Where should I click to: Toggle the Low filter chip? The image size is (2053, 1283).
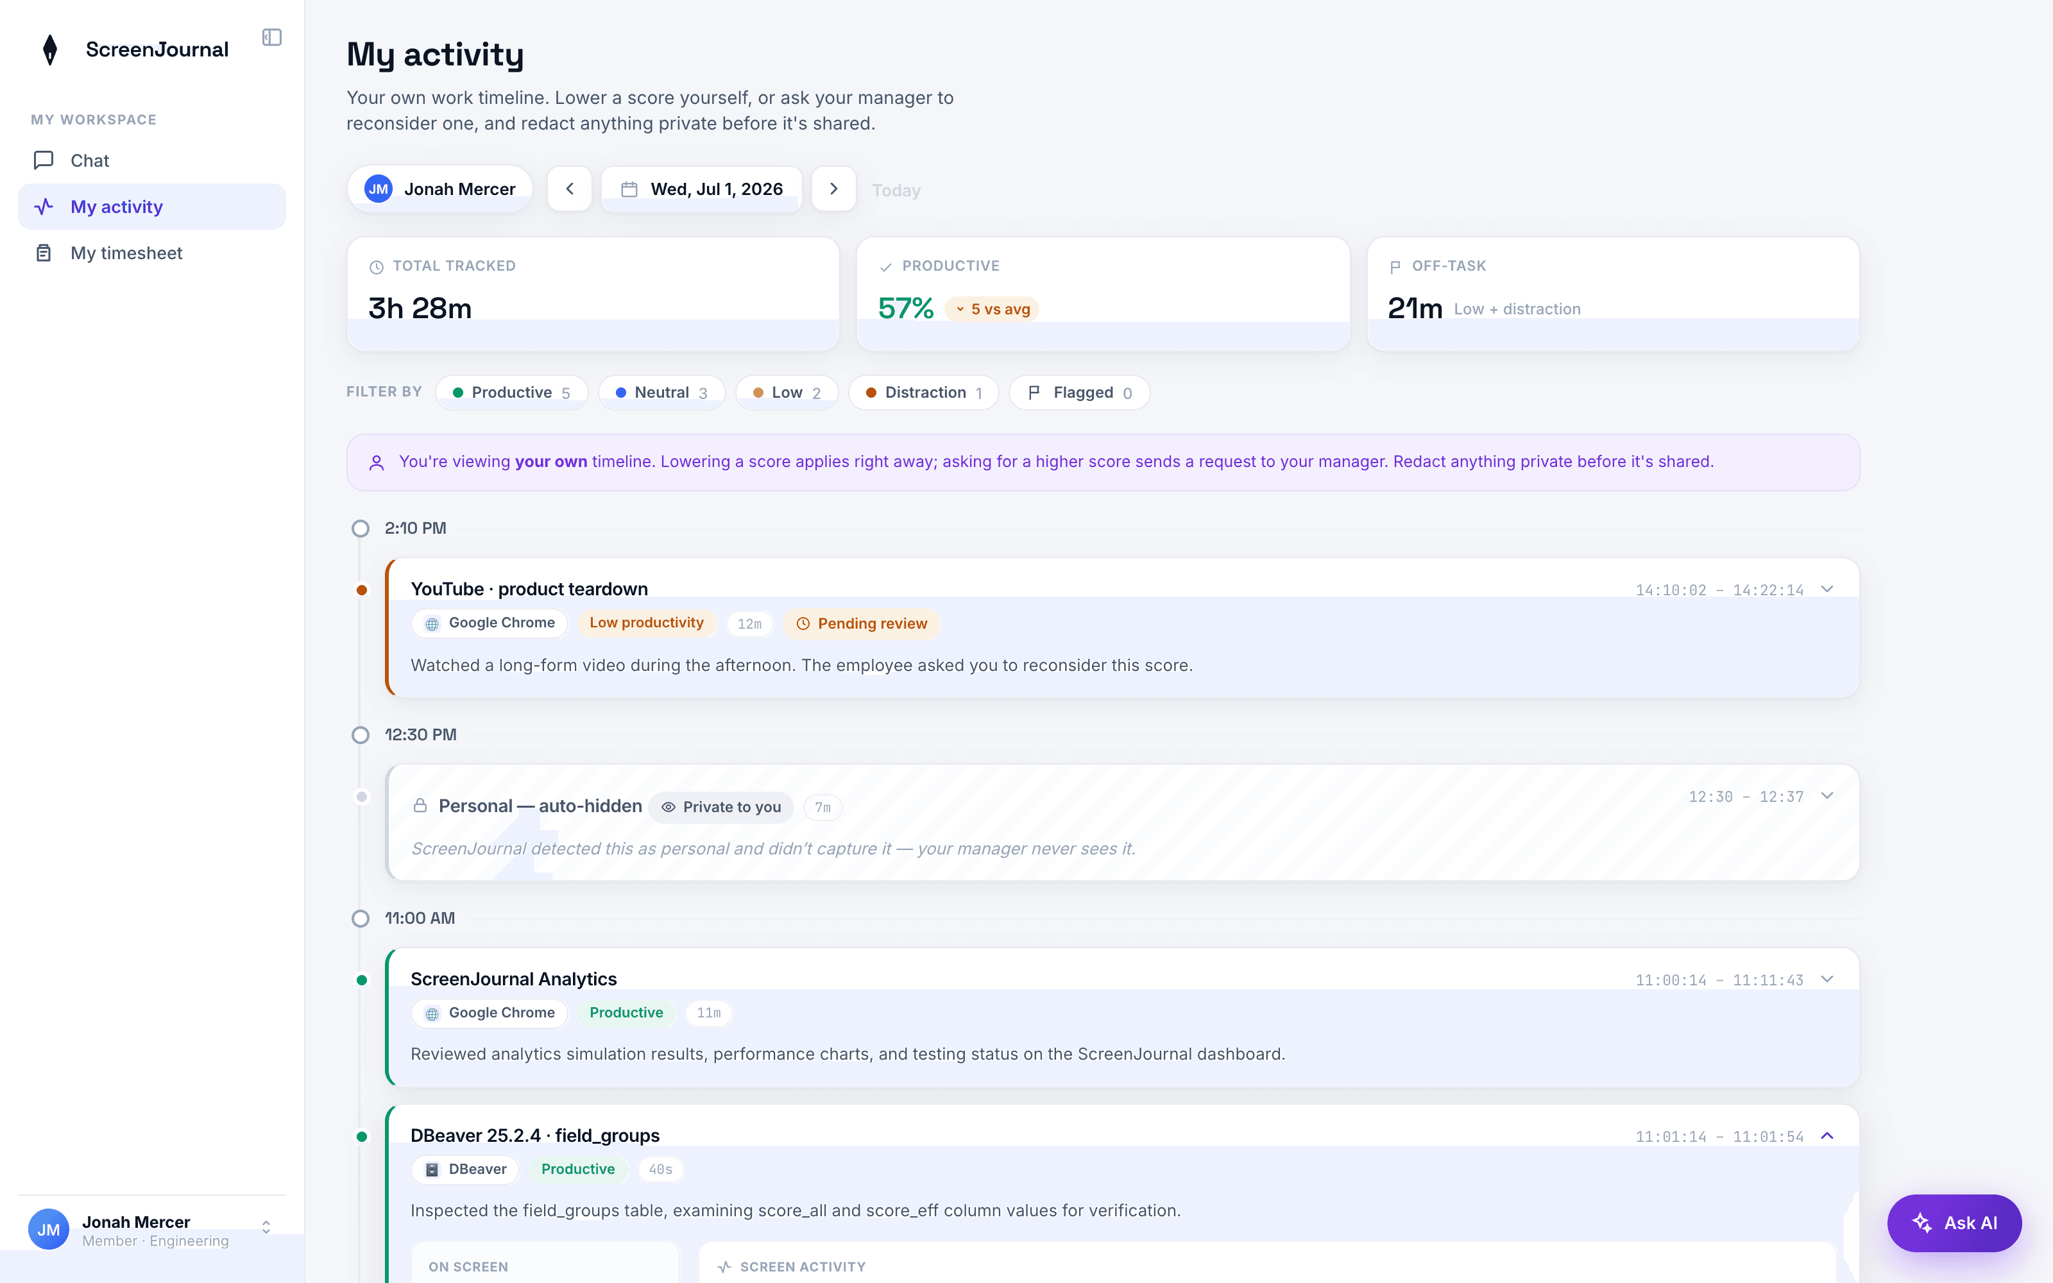(787, 392)
